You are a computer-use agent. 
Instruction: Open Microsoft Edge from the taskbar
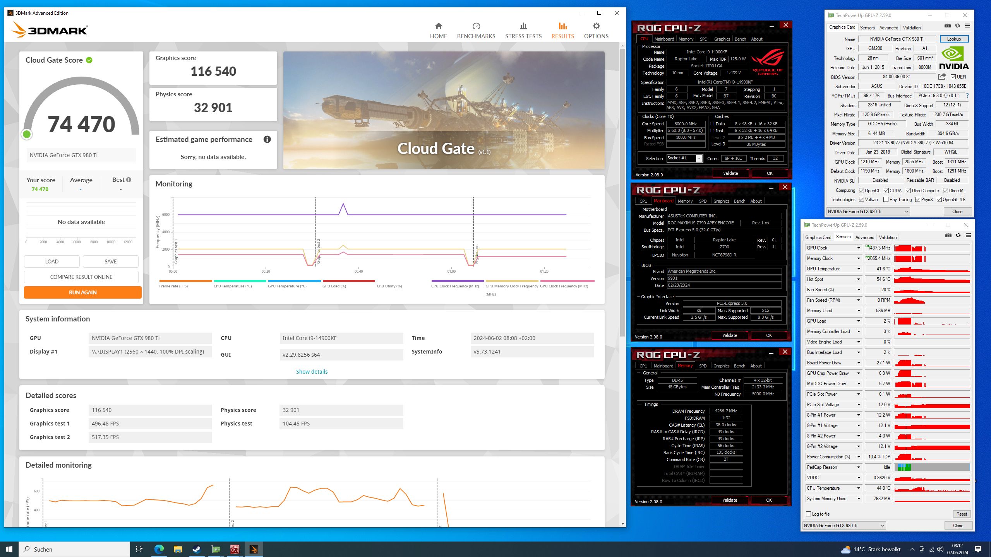pyautogui.click(x=159, y=549)
